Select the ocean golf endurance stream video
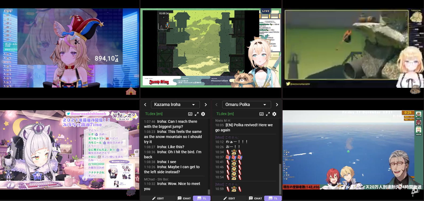424x201 pixels. pos(353,150)
